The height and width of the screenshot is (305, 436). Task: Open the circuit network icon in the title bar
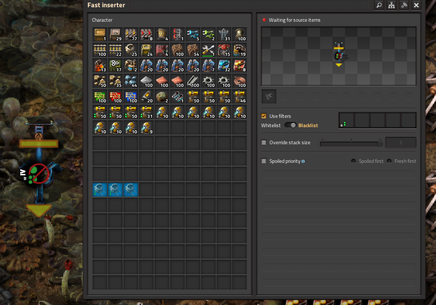(392, 5)
